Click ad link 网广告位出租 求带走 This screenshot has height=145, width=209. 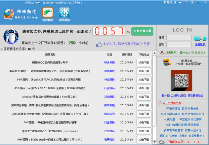pos(182,136)
